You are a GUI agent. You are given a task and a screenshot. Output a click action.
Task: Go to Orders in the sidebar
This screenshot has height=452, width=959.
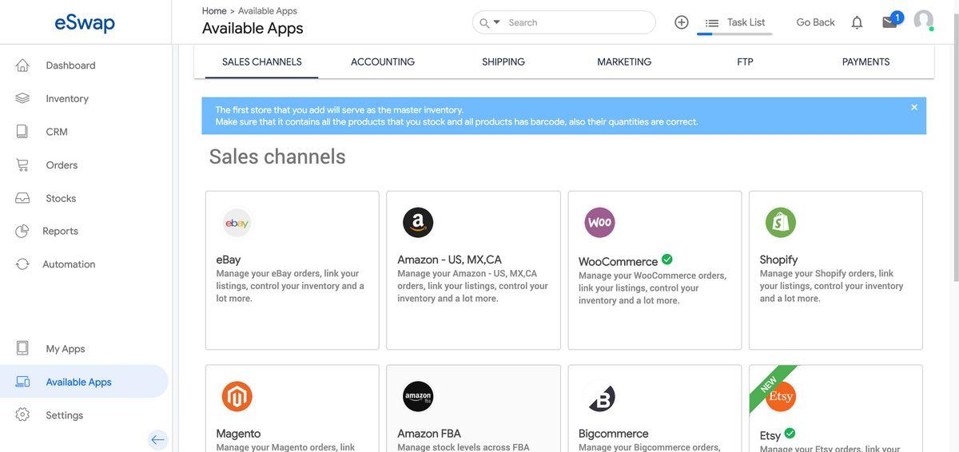pyautogui.click(x=62, y=165)
